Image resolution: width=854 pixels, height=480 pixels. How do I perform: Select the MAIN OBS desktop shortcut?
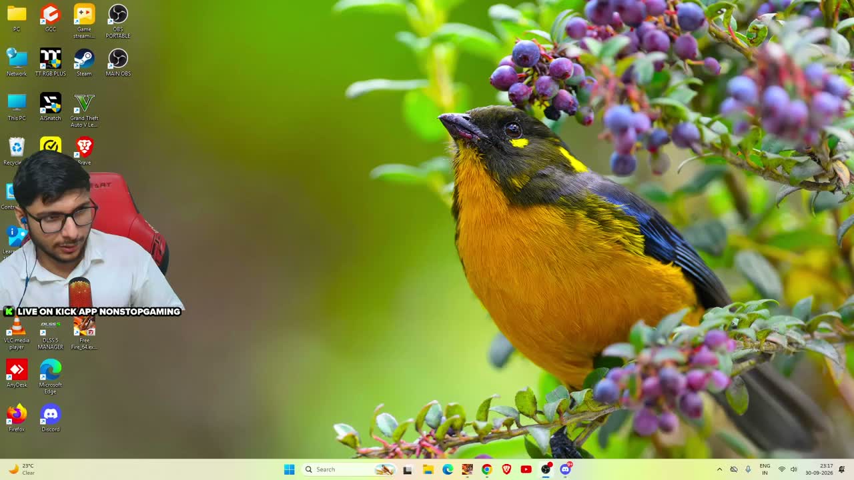(x=118, y=63)
